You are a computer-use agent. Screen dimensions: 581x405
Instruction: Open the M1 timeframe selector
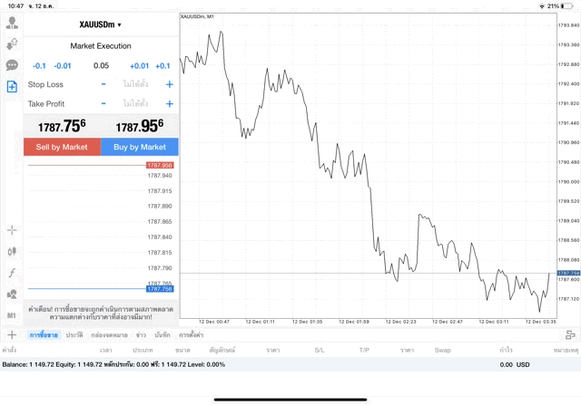coord(12,314)
